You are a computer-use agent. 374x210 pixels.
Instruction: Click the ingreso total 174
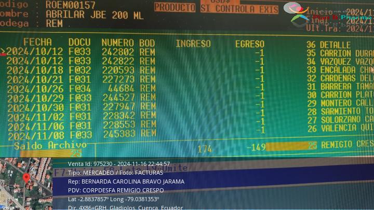[x=205, y=149]
